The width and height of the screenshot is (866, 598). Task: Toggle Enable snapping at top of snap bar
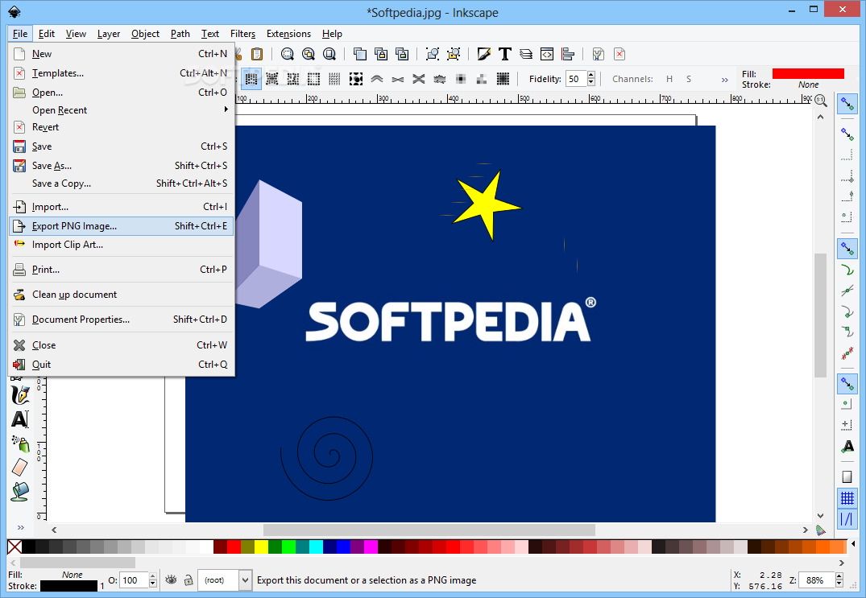[x=847, y=103]
